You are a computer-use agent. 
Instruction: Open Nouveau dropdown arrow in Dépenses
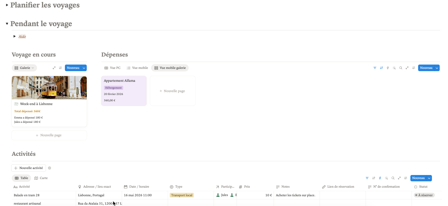tap(437, 68)
